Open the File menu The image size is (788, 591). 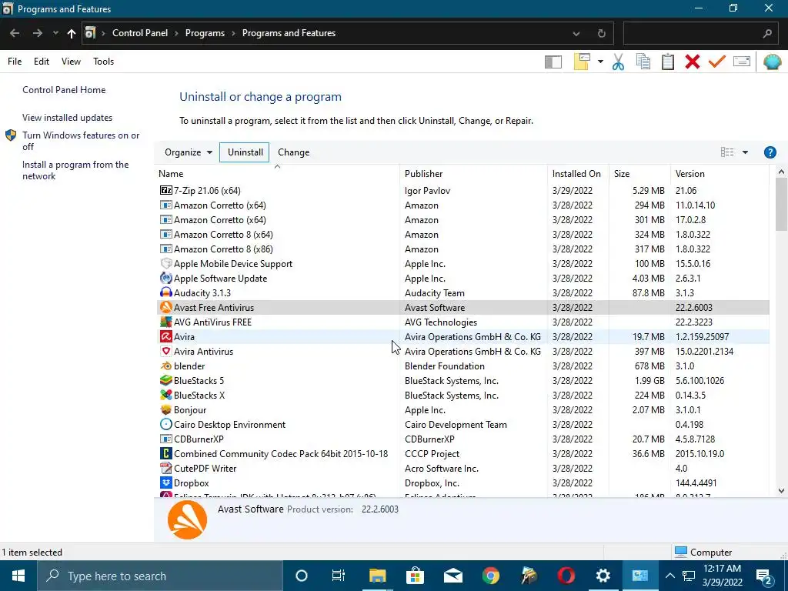click(15, 62)
